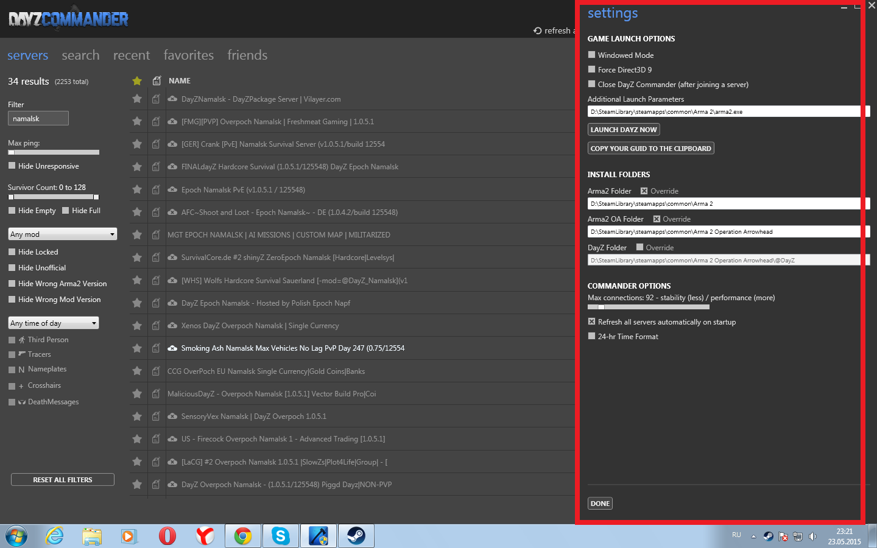The height and width of the screenshot is (548, 877).
Task: Star the [FMG][PVP] Overpoch Namalsk server
Action: pyautogui.click(x=137, y=121)
